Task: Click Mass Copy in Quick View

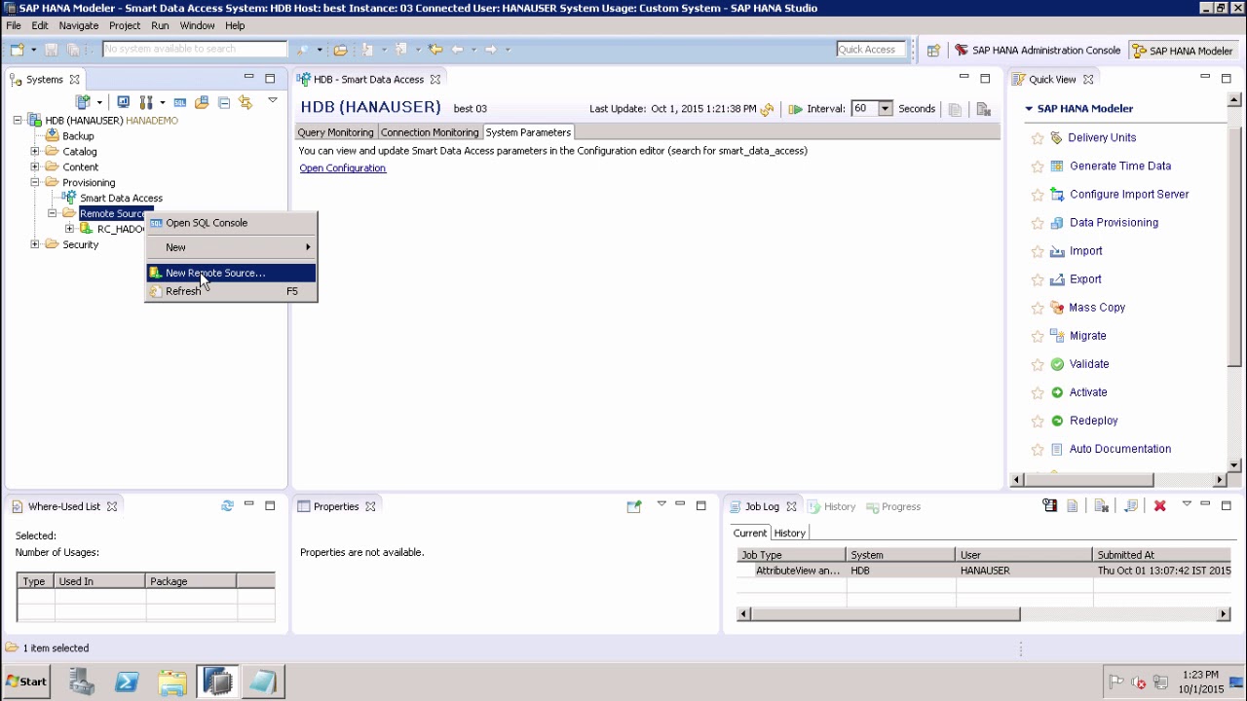Action: click(1097, 307)
